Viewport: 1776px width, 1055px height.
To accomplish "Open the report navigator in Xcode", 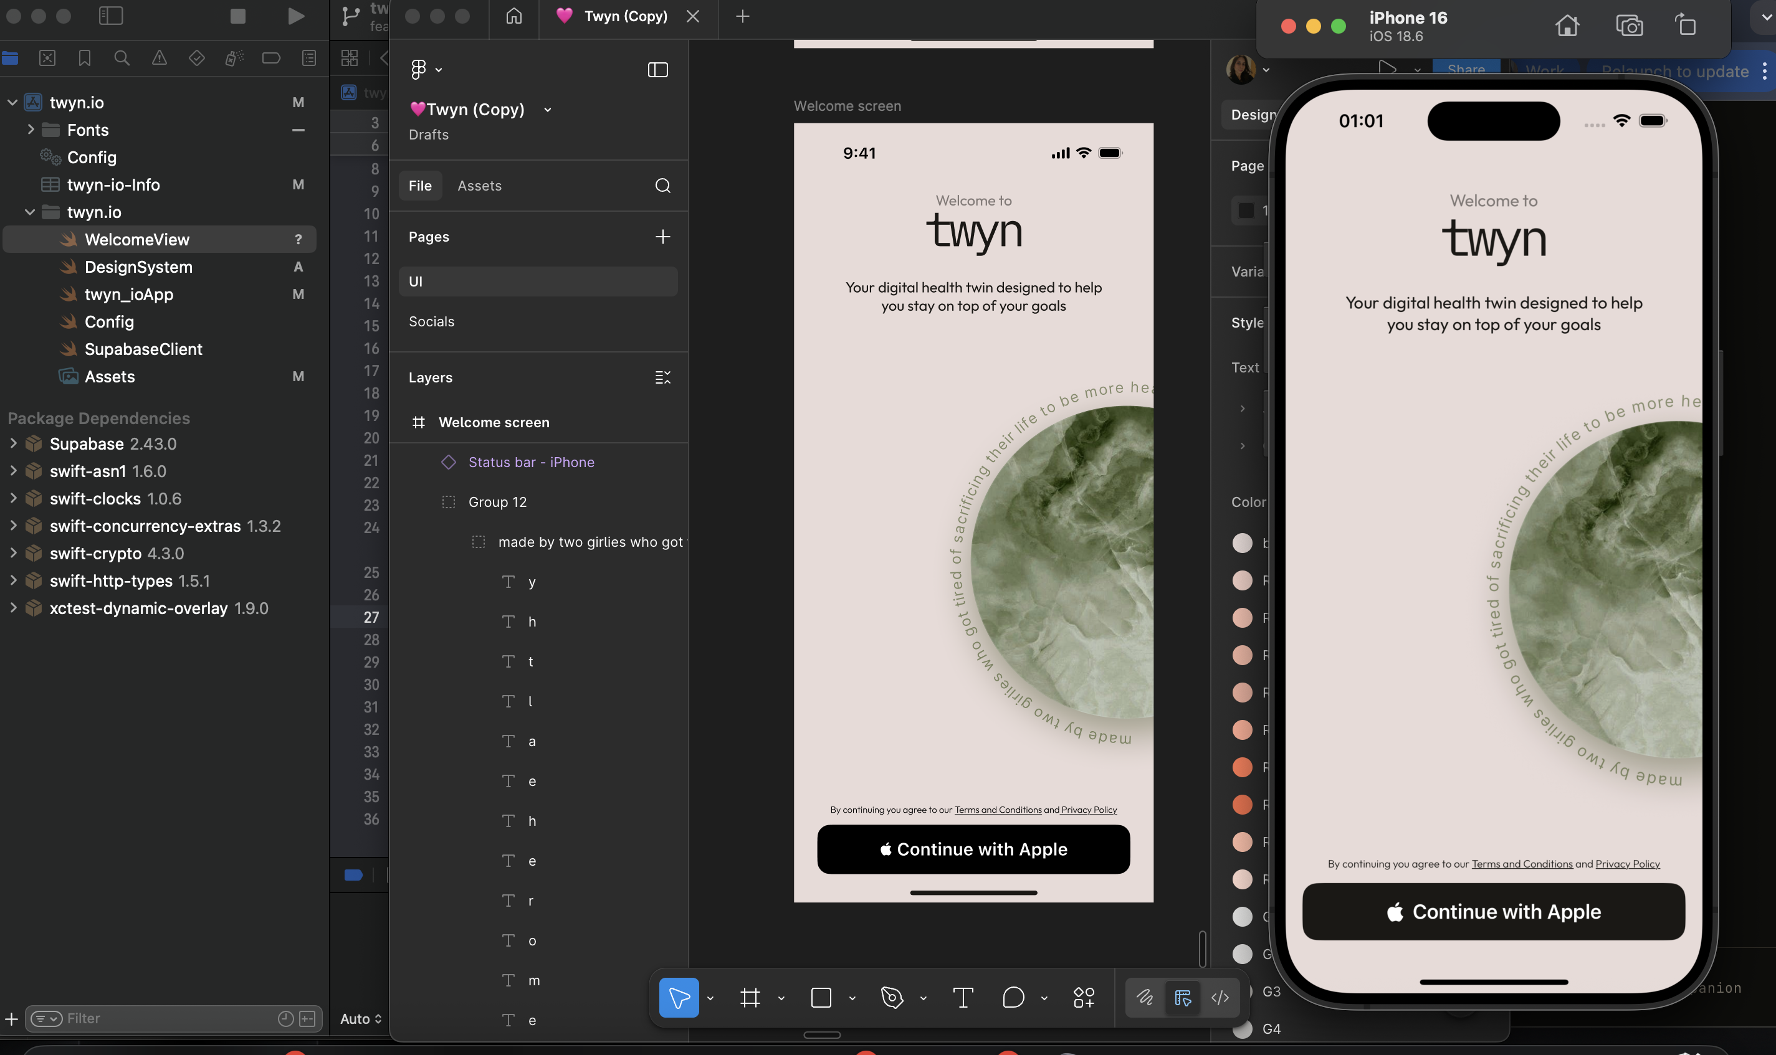I will pyautogui.click(x=308, y=57).
